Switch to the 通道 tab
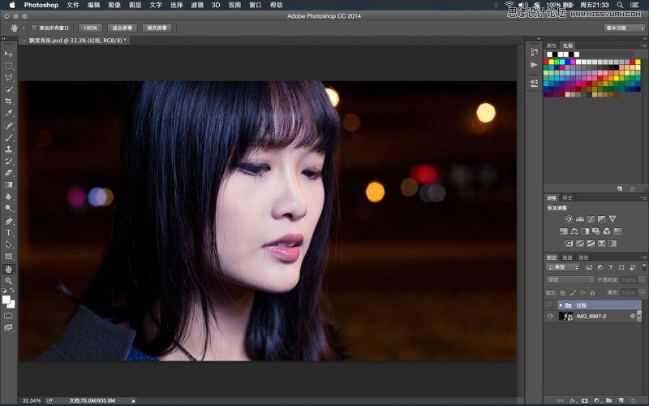This screenshot has height=406, width=649. coord(568,257)
